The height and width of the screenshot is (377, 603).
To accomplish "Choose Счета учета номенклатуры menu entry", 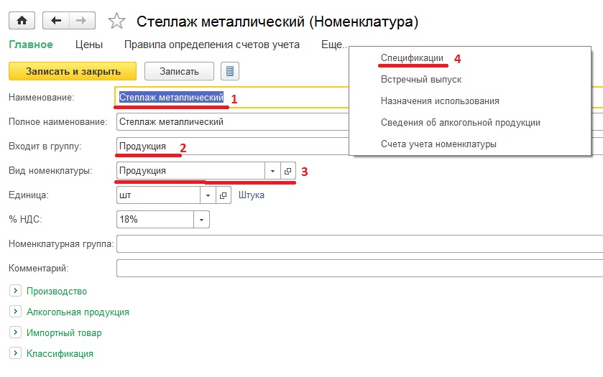I will coord(438,144).
